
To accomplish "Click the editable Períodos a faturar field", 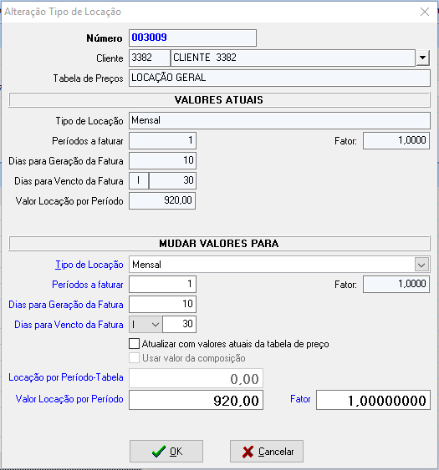I will (x=163, y=284).
